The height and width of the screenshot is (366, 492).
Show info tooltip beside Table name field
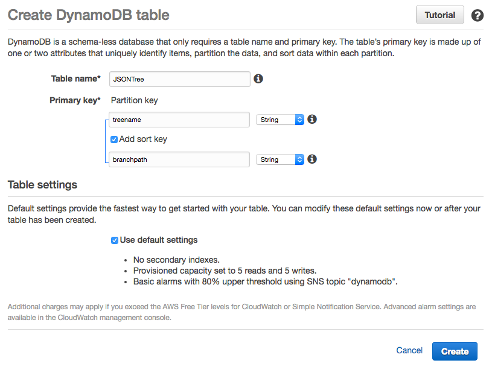pos(258,79)
